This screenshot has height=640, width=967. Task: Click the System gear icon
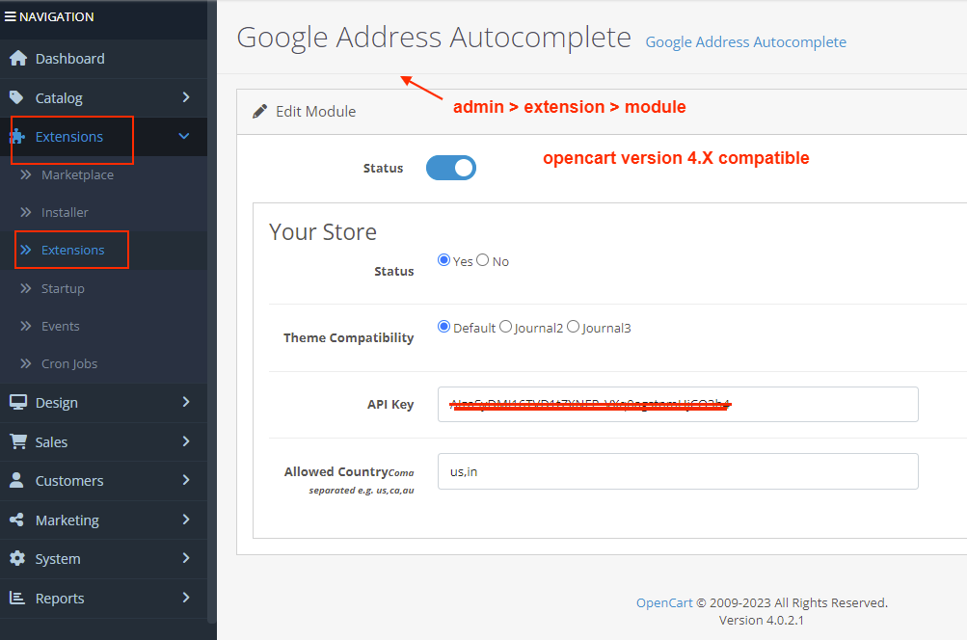[x=17, y=559]
